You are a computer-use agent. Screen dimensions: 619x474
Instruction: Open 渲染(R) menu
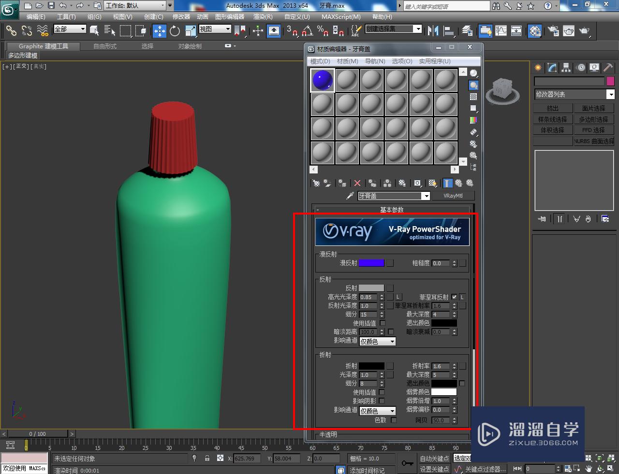[x=263, y=16]
